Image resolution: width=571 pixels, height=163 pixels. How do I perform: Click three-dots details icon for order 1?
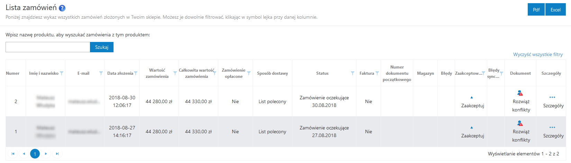click(x=552, y=127)
